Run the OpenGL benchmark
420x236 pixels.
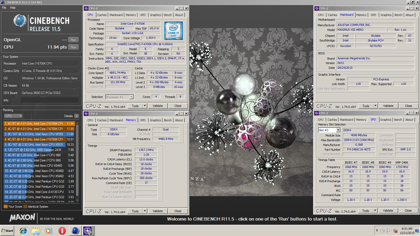point(74,40)
